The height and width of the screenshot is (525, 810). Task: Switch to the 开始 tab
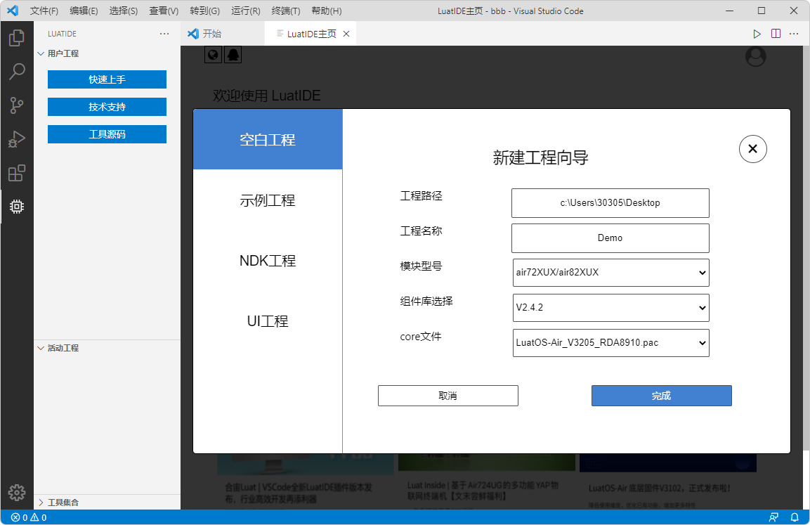pos(222,34)
